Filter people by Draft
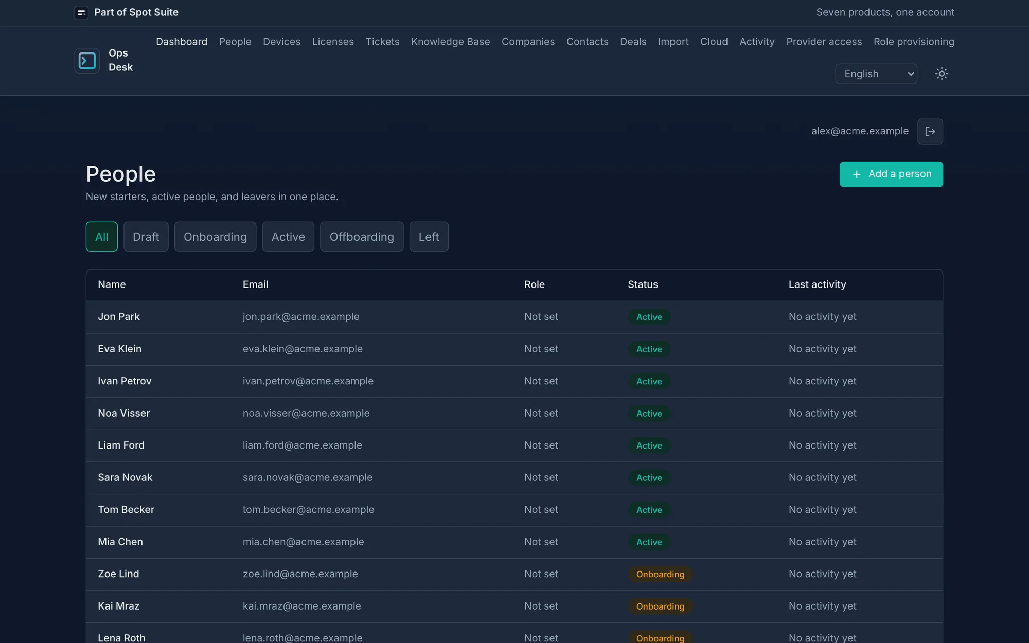 pyautogui.click(x=146, y=237)
